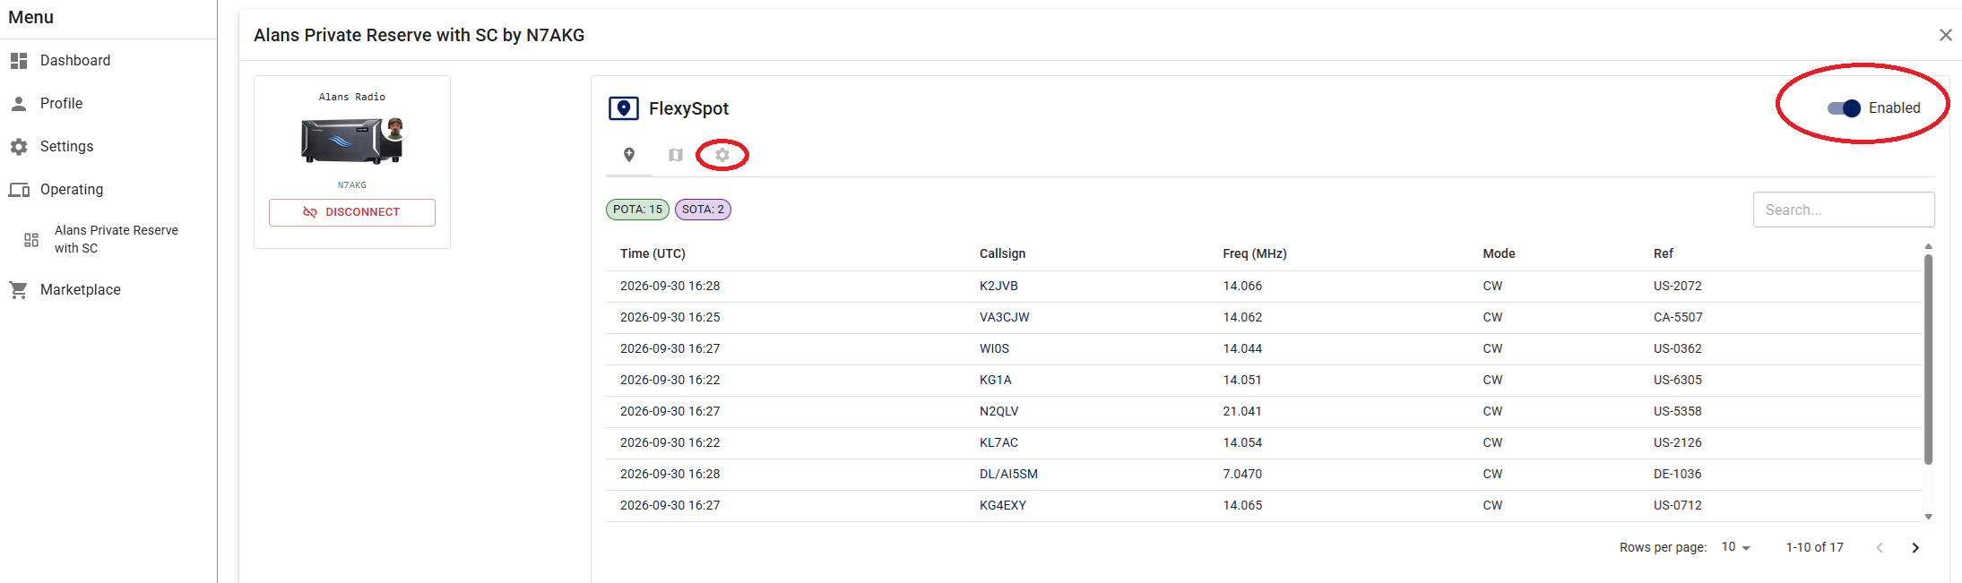
Task: Filter spots by SOTA: 2 chip
Action: click(x=703, y=210)
